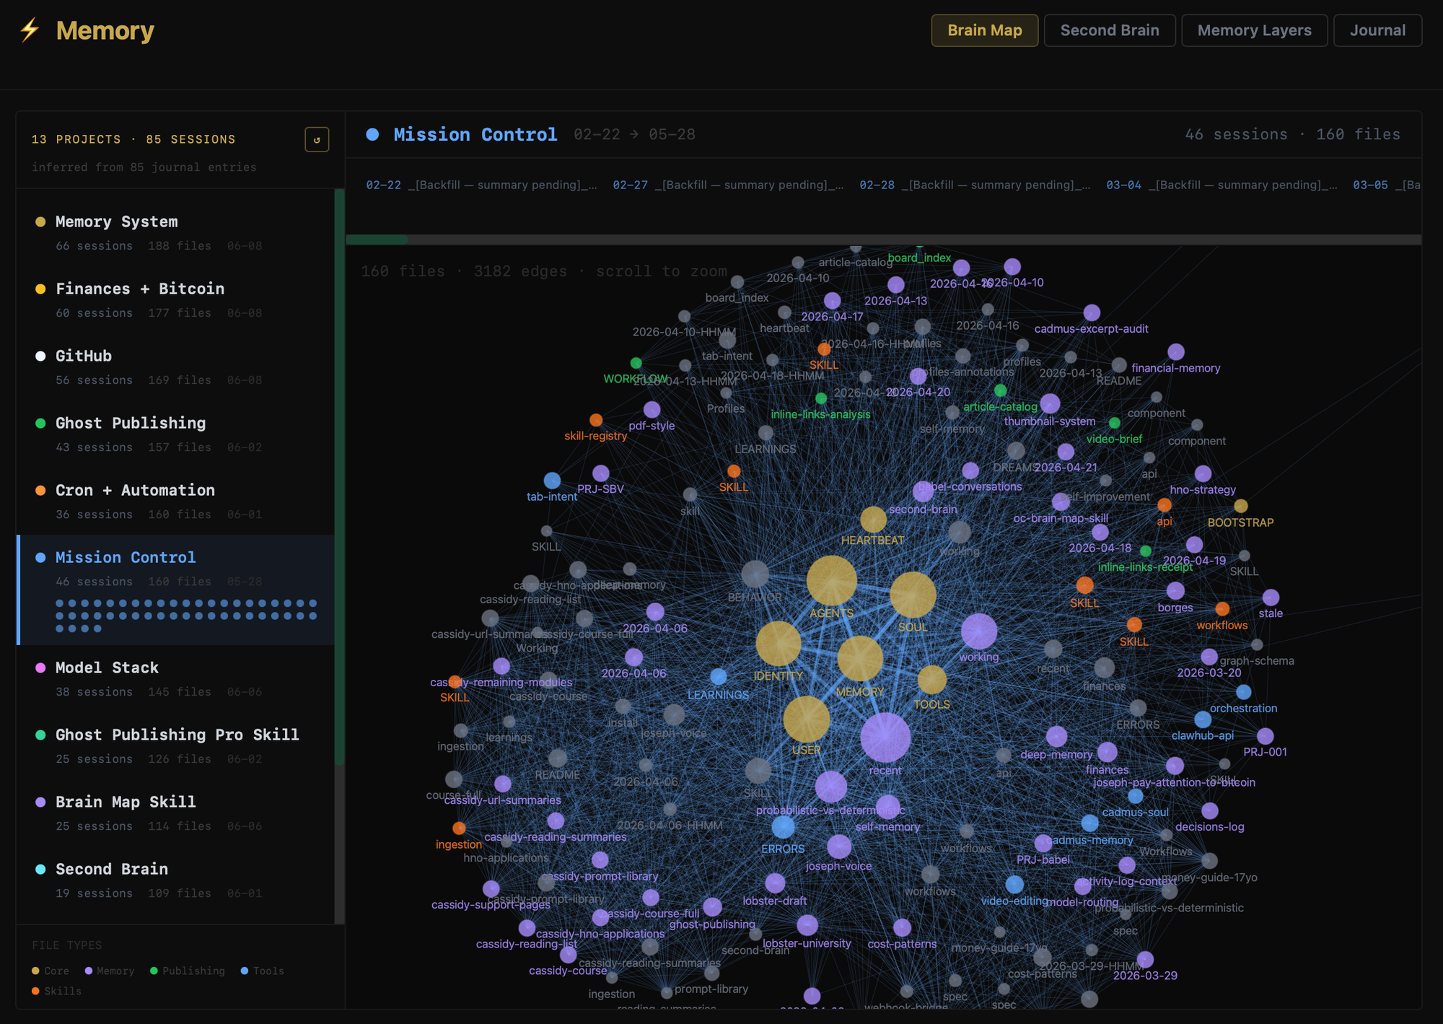Open the Memory Layers tab
Viewport: 1443px width, 1024px height.
coord(1255,30)
